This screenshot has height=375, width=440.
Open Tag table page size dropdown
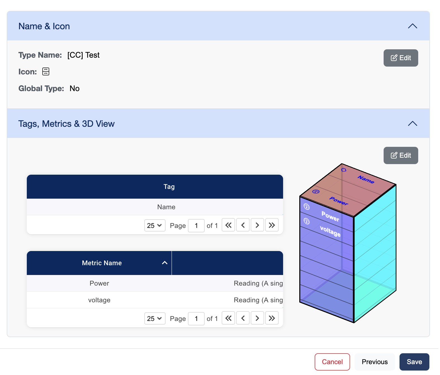click(155, 225)
